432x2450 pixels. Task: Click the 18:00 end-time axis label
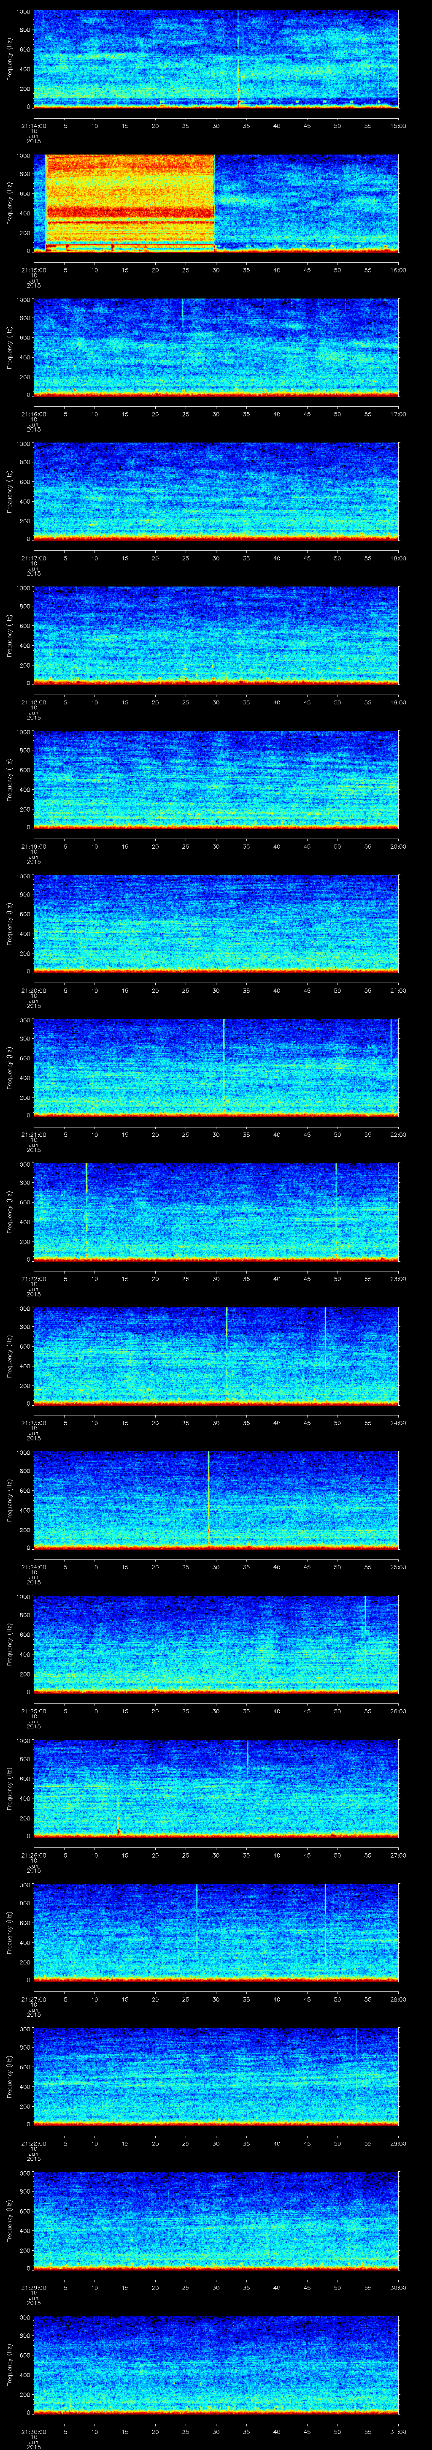click(x=399, y=558)
